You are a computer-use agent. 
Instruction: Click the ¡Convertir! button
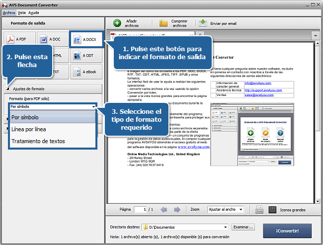click(287, 231)
